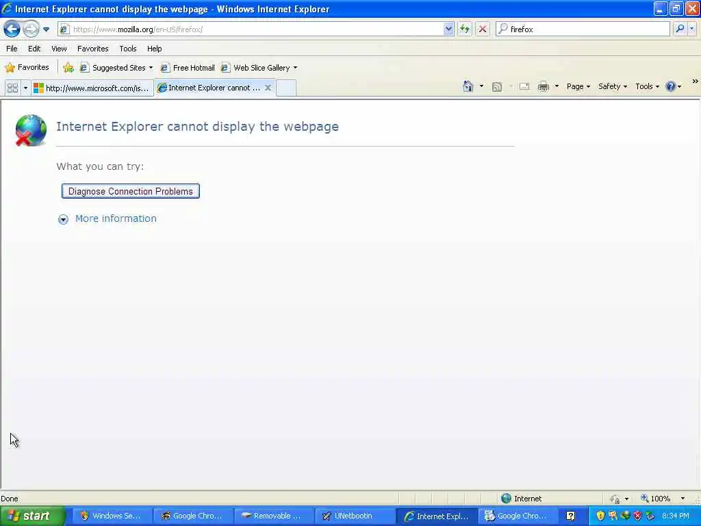Open the View menu

tap(59, 49)
